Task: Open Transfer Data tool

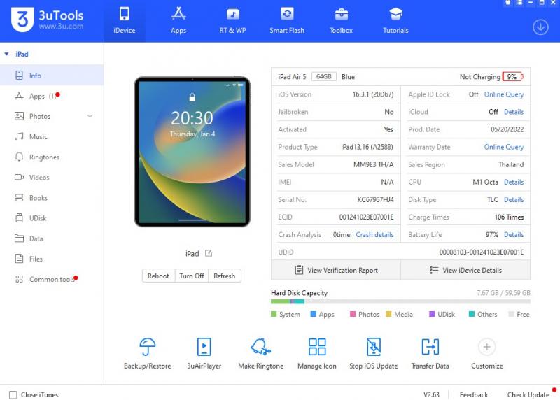Action: coord(430,348)
